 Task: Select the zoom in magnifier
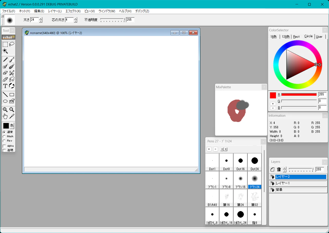click(5, 110)
